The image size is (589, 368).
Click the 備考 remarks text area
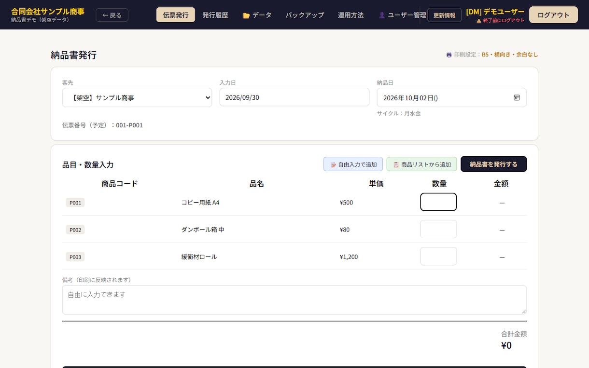click(x=294, y=300)
